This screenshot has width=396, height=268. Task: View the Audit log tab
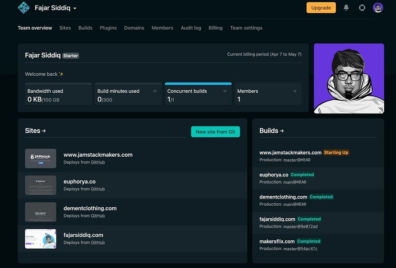tap(191, 28)
